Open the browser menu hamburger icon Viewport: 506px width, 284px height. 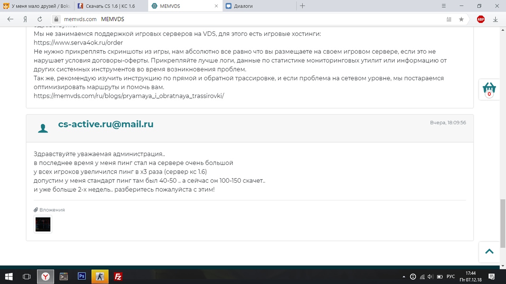point(444,6)
